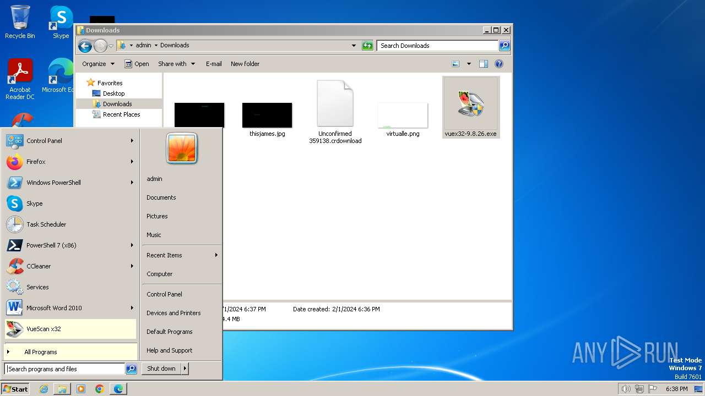Open Skype desktop shortcut
This screenshot has width=705, height=396.
(61, 22)
